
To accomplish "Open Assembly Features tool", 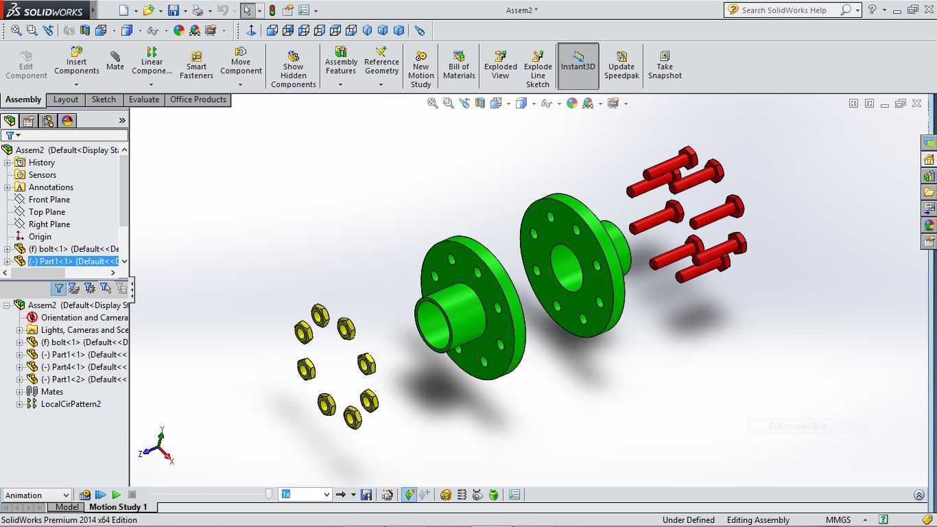I will tap(341, 62).
